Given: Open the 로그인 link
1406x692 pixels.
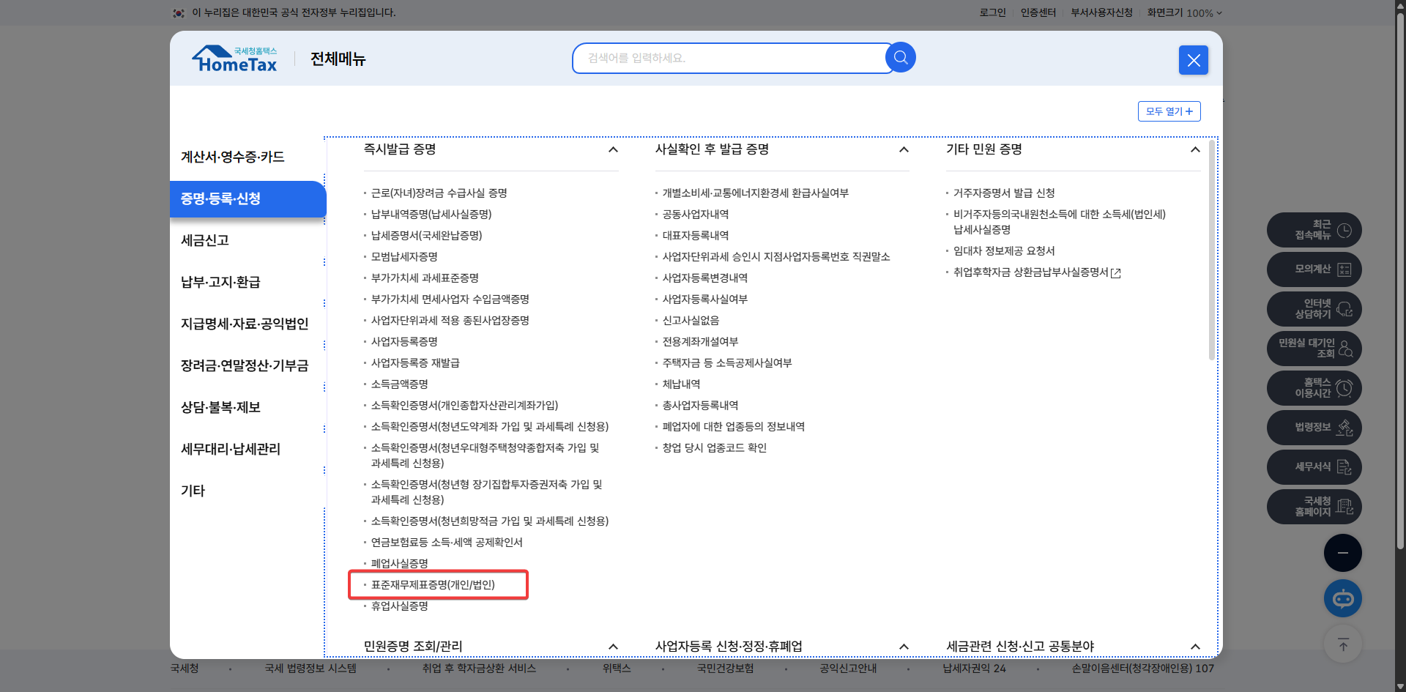Looking at the screenshot, I should (x=992, y=12).
